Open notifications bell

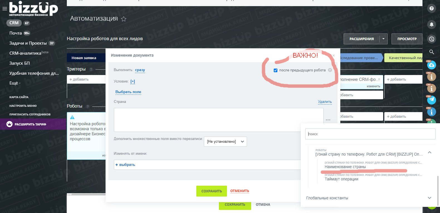431,25
